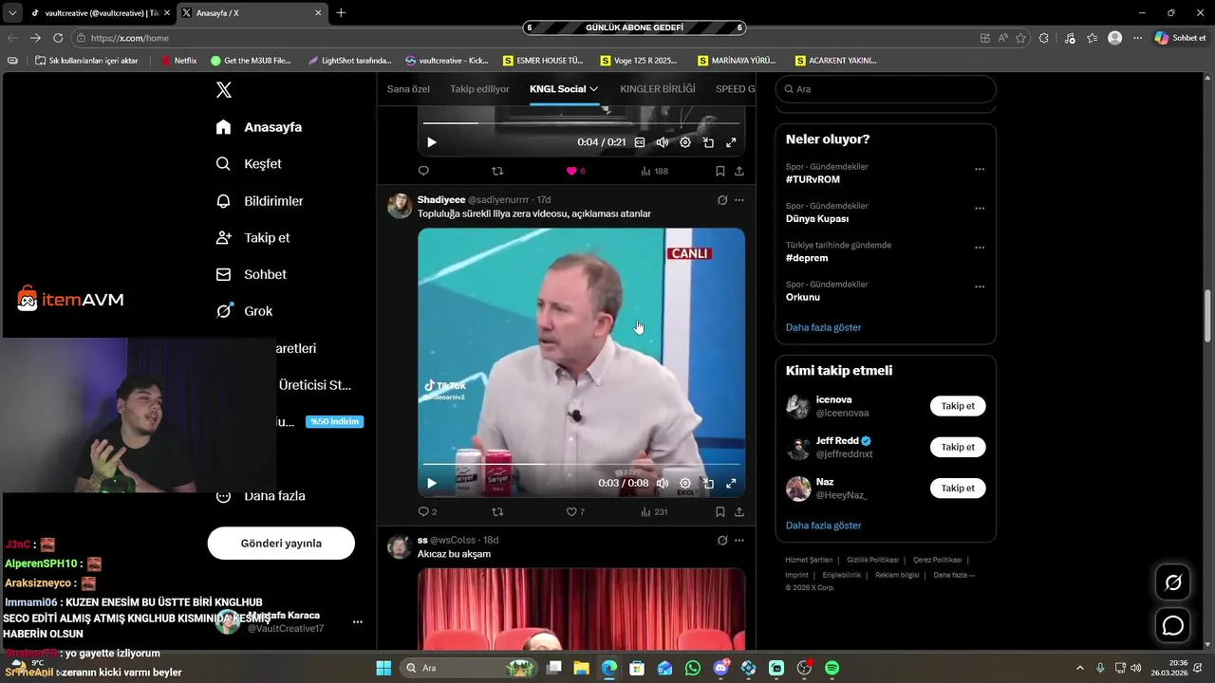Bookmark the top post
Viewport: 1215px width, 683px height.
(720, 171)
